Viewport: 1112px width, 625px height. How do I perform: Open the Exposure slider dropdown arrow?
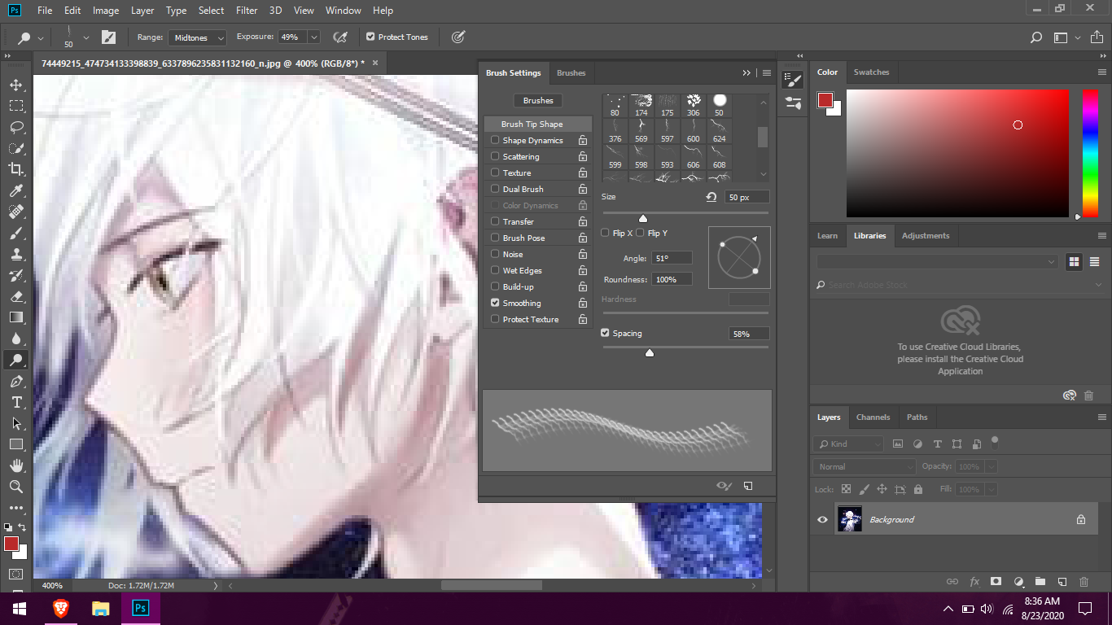tap(314, 37)
